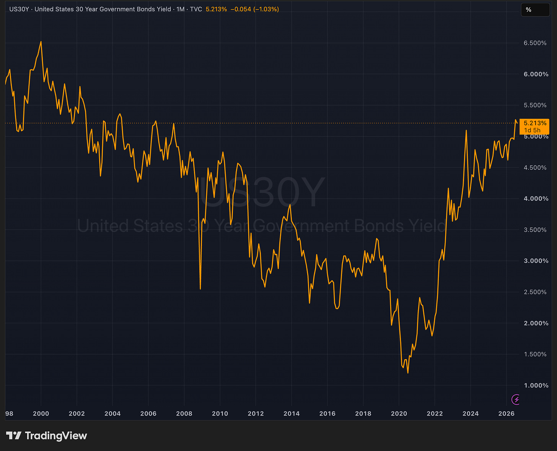This screenshot has height=451, width=557.
Task: Click the 6.000% price axis label
Action: click(536, 74)
